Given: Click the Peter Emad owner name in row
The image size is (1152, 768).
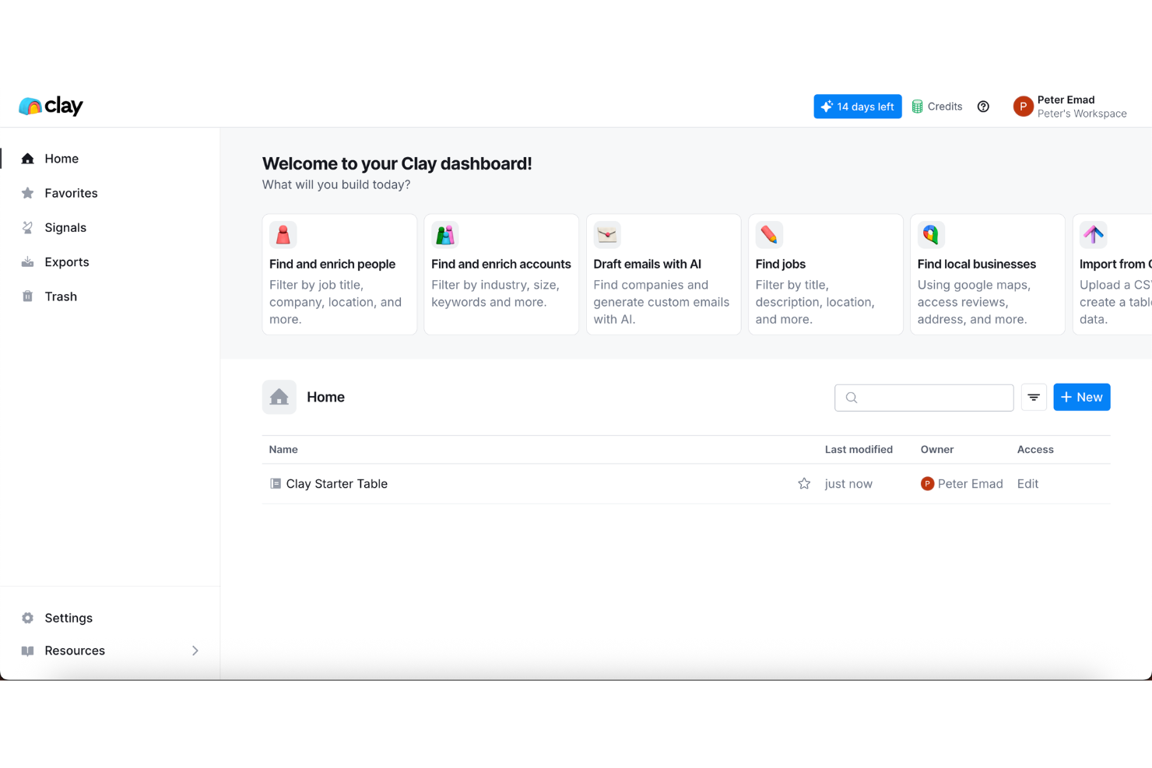Looking at the screenshot, I should point(970,484).
